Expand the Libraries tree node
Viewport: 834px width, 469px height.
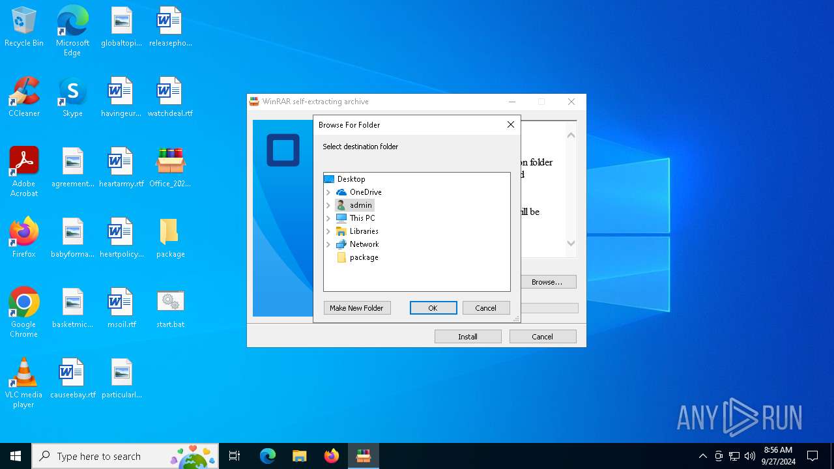coord(328,231)
